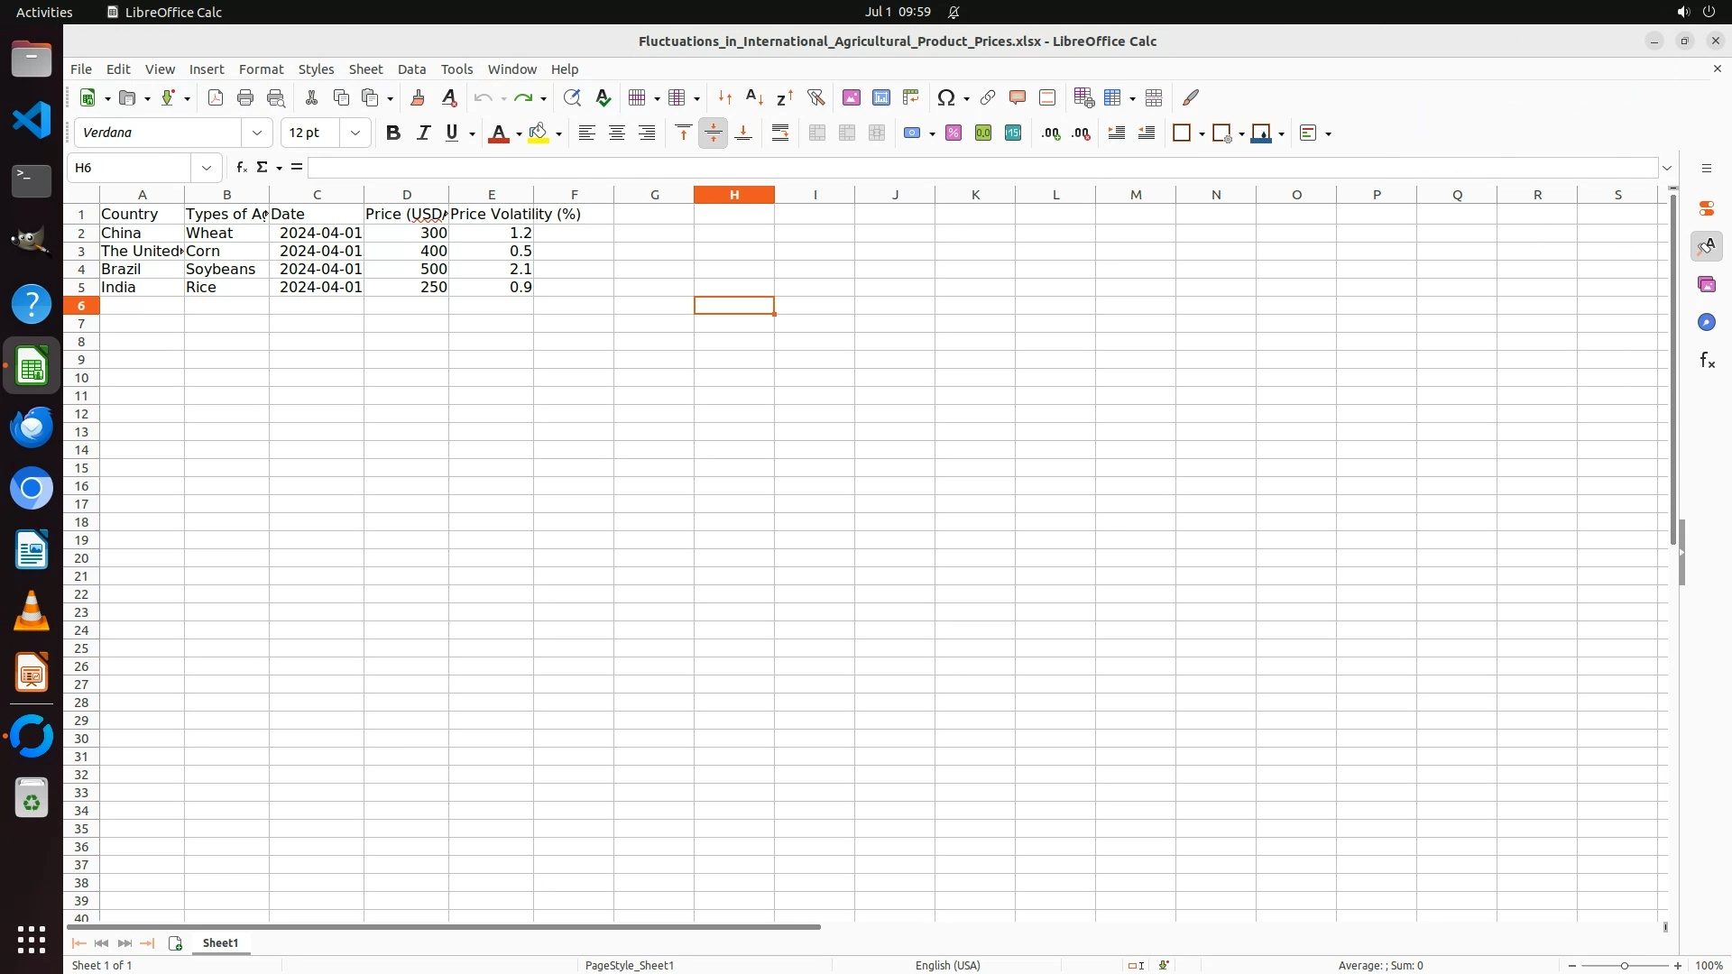
Task: Click the Sort Ascending toolbar icon
Action: (x=755, y=97)
